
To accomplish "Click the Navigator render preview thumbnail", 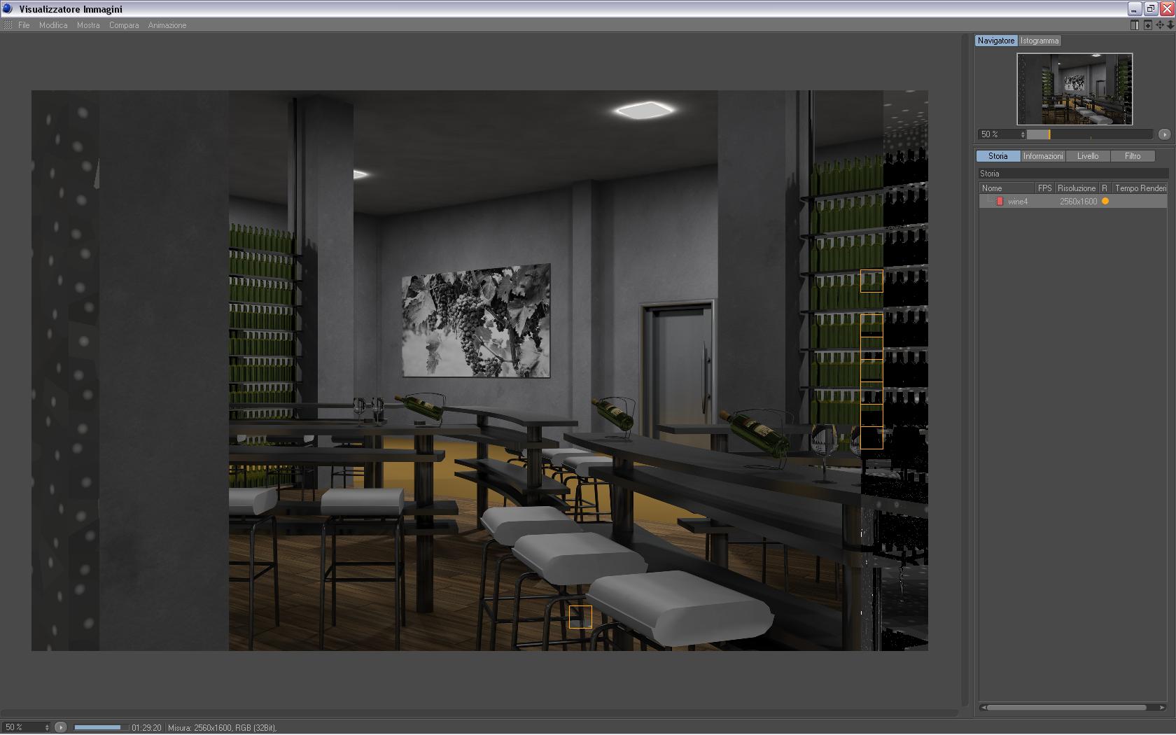I will coord(1074,89).
